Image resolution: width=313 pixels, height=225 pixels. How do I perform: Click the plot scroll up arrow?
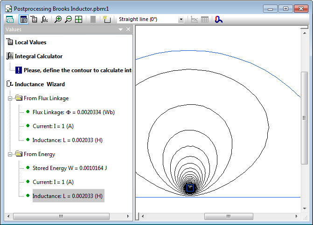coord(305,33)
